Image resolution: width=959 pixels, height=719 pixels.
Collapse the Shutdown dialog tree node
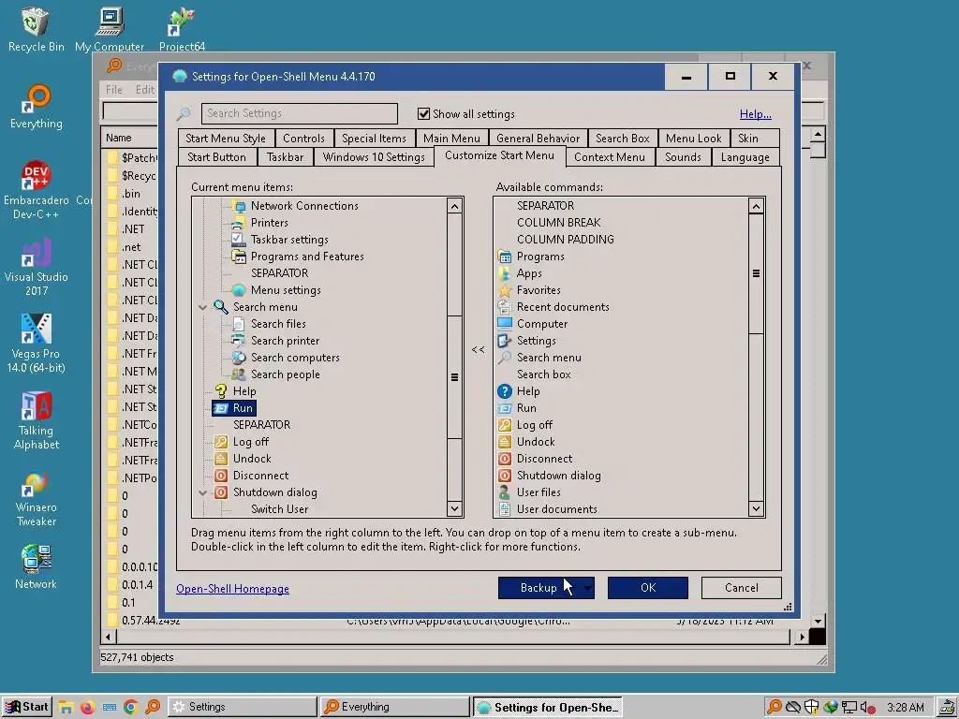(x=202, y=492)
